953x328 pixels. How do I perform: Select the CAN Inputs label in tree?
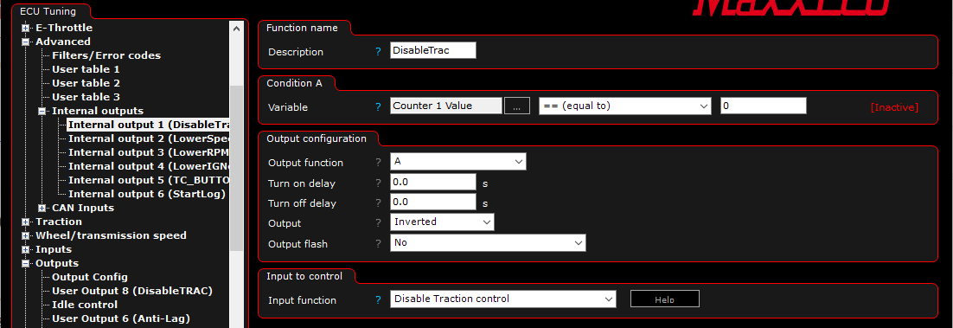pyautogui.click(x=83, y=208)
